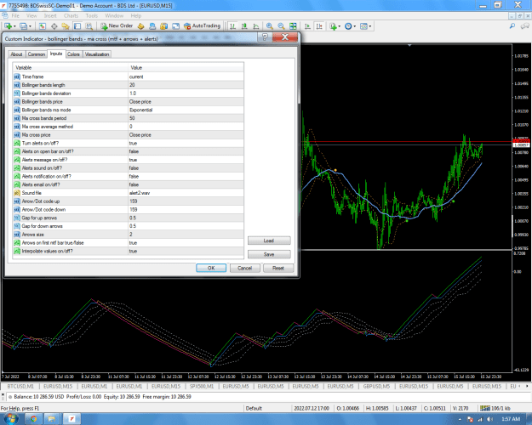This screenshot has width=532, height=425.
Task: Expand the Periods dropdown arrow
Action: [x=355, y=26]
